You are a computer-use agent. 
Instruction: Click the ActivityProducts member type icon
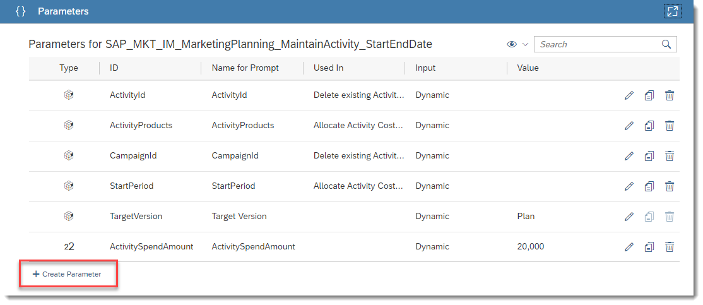(x=69, y=125)
